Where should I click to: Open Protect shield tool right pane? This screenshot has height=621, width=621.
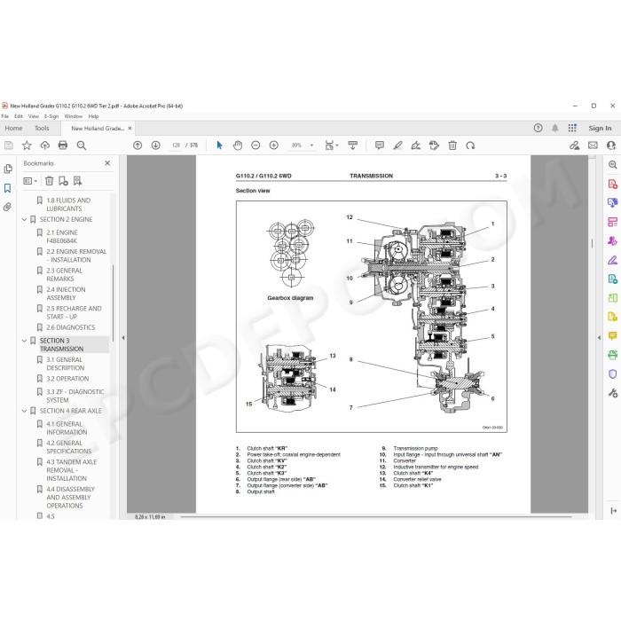tap(613, 374)
